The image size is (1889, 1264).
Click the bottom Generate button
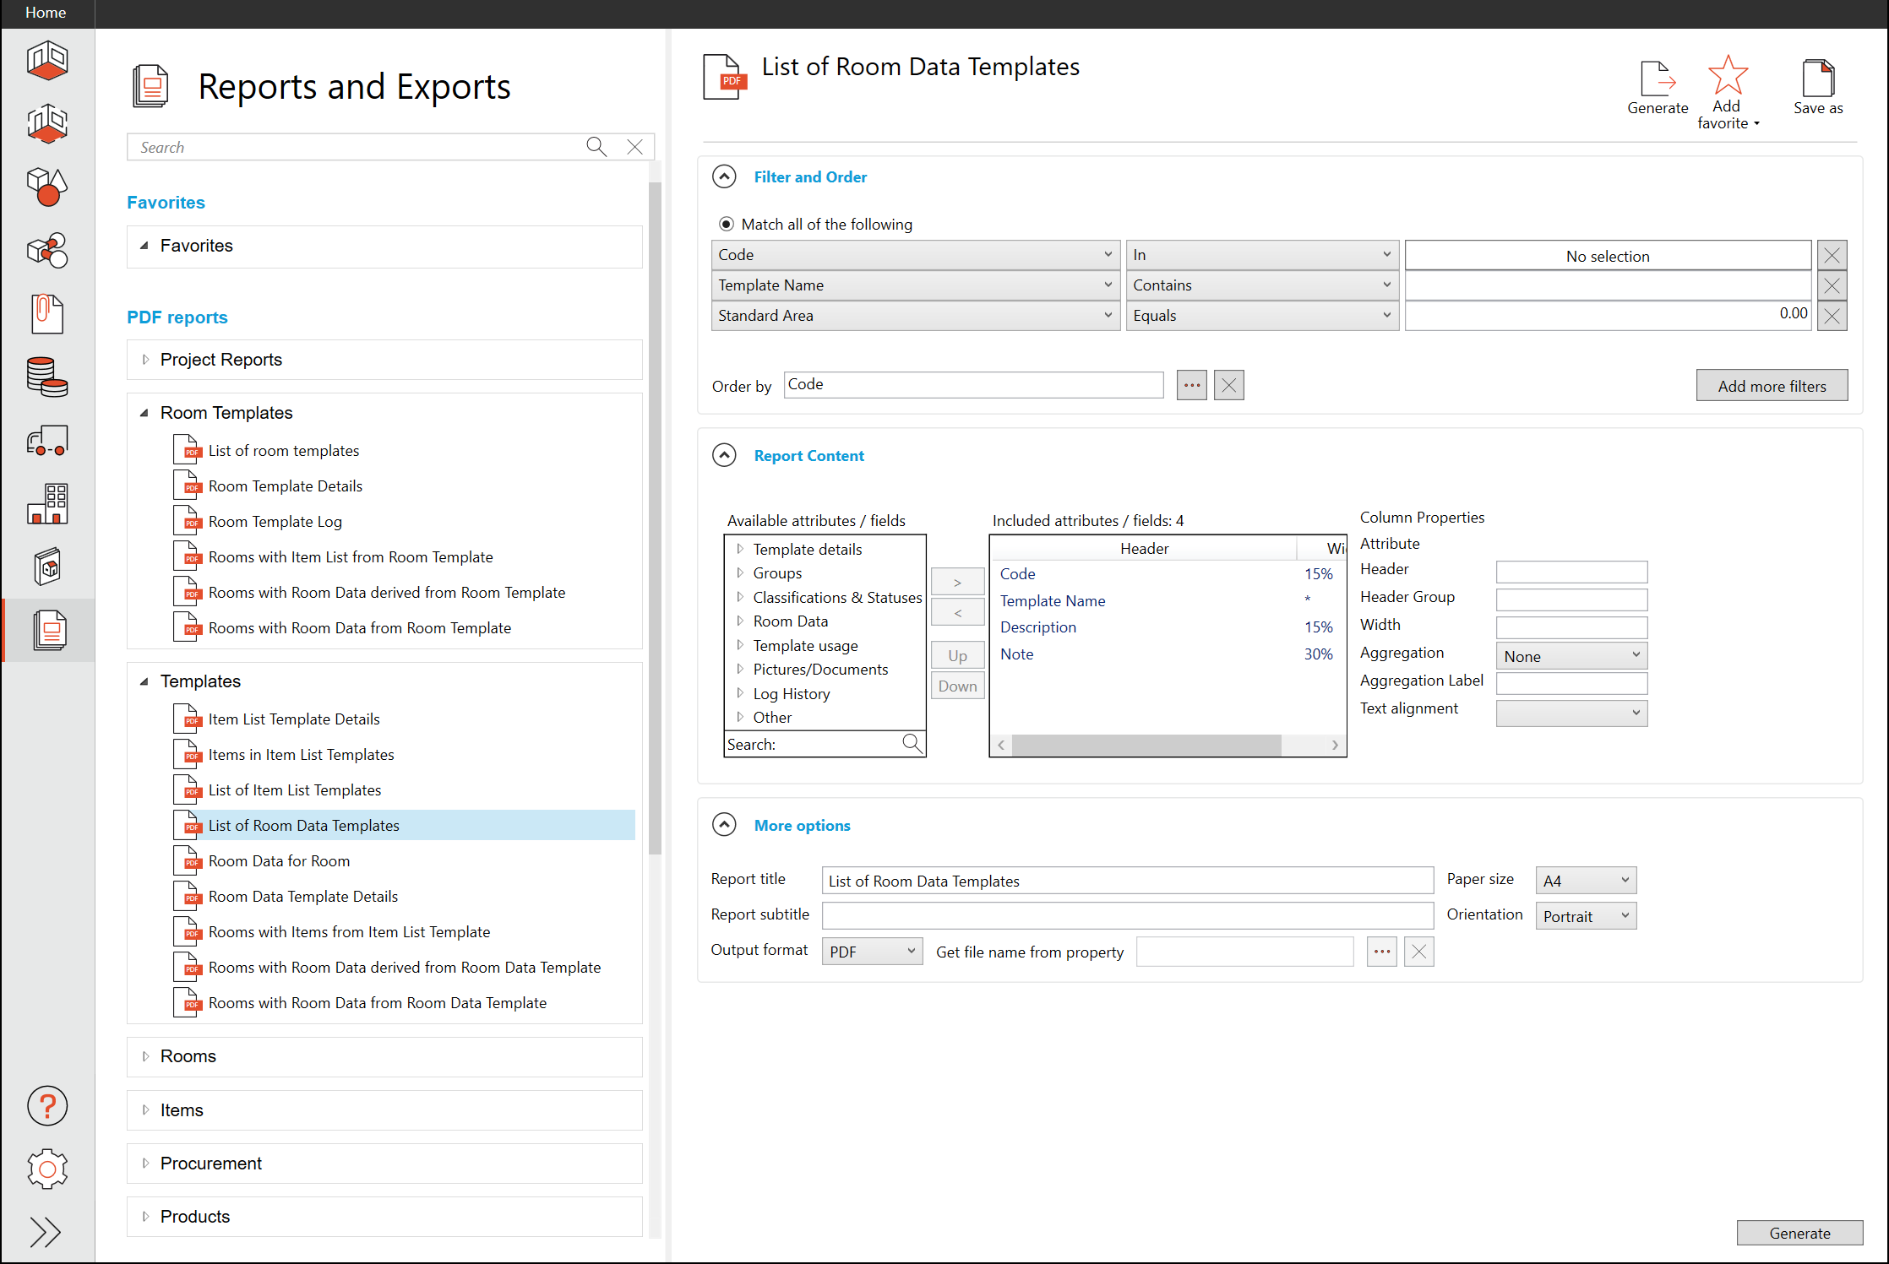[1799, 1233]
